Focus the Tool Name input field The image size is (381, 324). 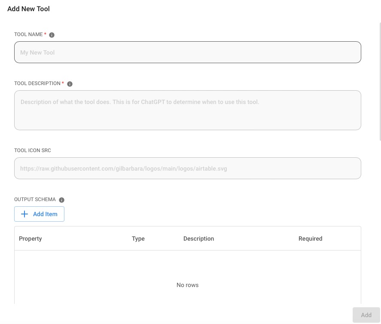click(188, 52)
